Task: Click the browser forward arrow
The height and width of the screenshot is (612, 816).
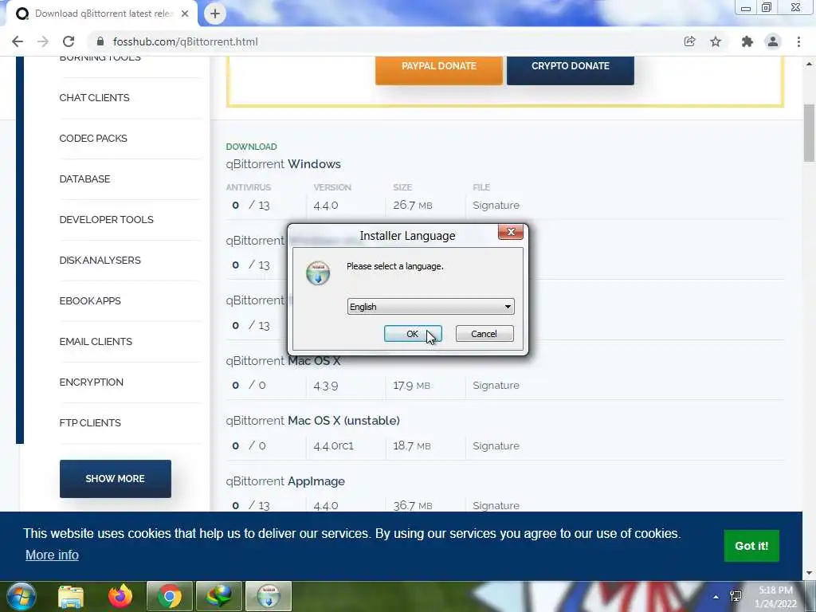Action: 43,41
